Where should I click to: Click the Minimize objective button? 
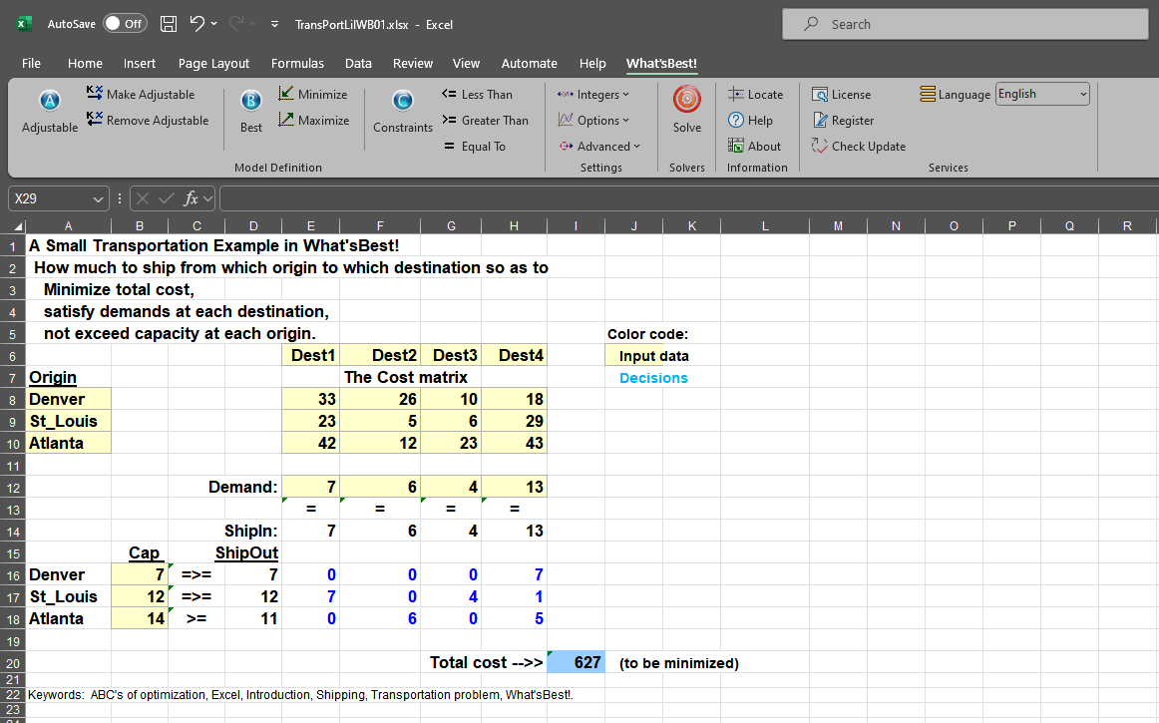(x=313, y=95)
